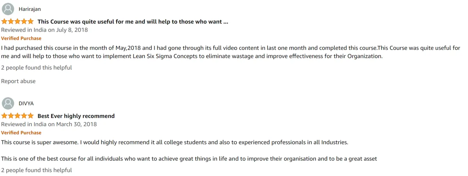The width and height of the screenshot is (468, 176).
Task: Click the paragraph 'This course is super awesome'
Action: [175, 142]
